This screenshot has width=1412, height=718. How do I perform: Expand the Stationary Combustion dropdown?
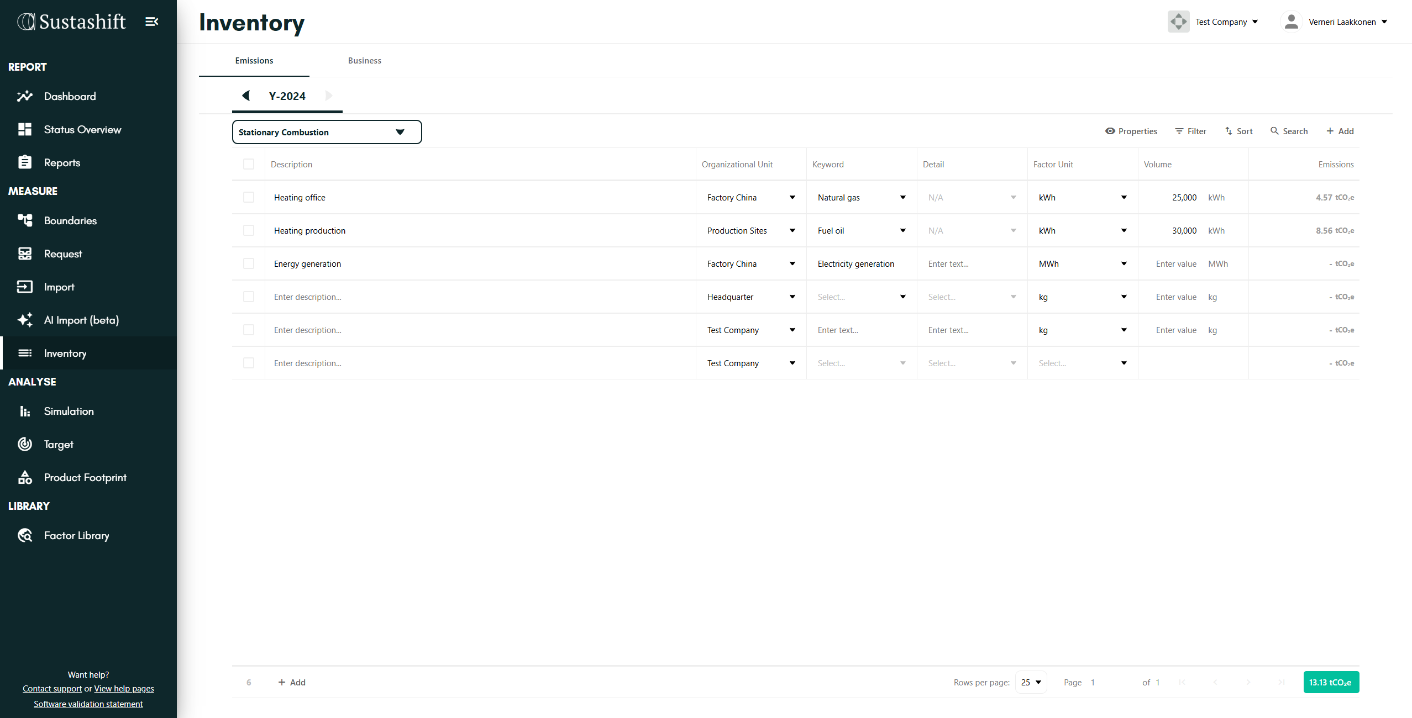327,132
